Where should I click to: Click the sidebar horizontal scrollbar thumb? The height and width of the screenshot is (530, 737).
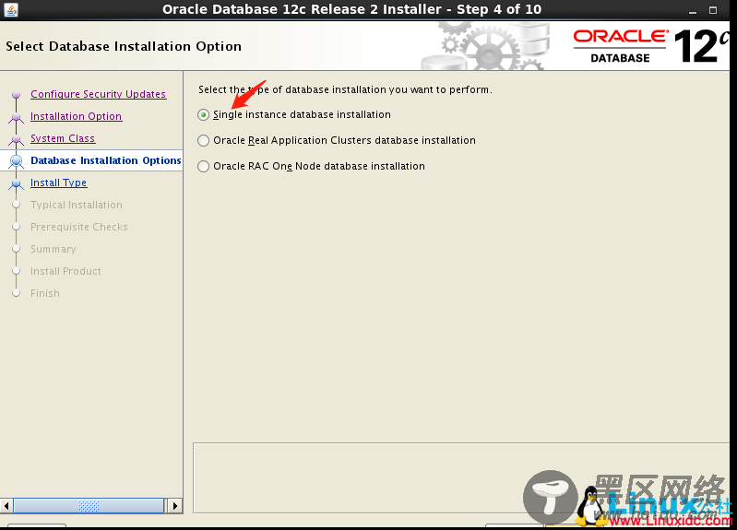[x=89, y=505]
